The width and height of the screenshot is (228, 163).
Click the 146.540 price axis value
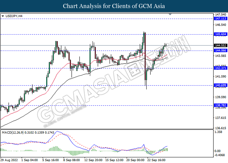(221, 25)
